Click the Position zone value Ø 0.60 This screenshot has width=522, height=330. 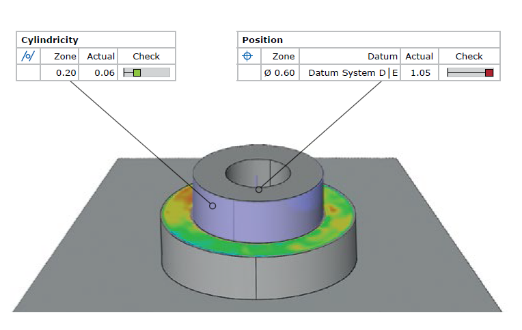coord(279,72)
